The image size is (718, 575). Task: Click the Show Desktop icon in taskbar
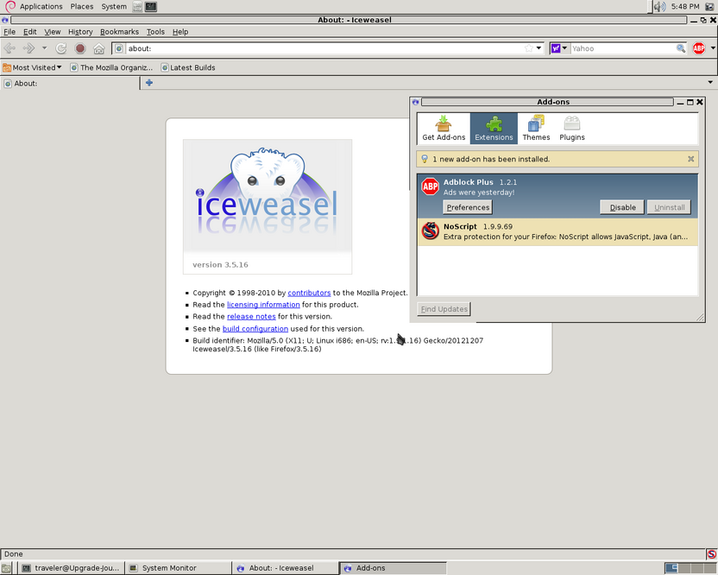(x=6, y=568)
